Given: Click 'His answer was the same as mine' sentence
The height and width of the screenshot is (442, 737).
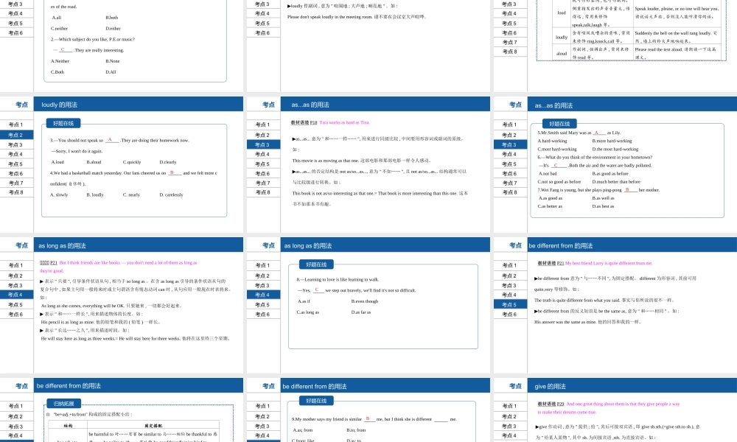Looking at the screenshot, I should tap(566, 322).
